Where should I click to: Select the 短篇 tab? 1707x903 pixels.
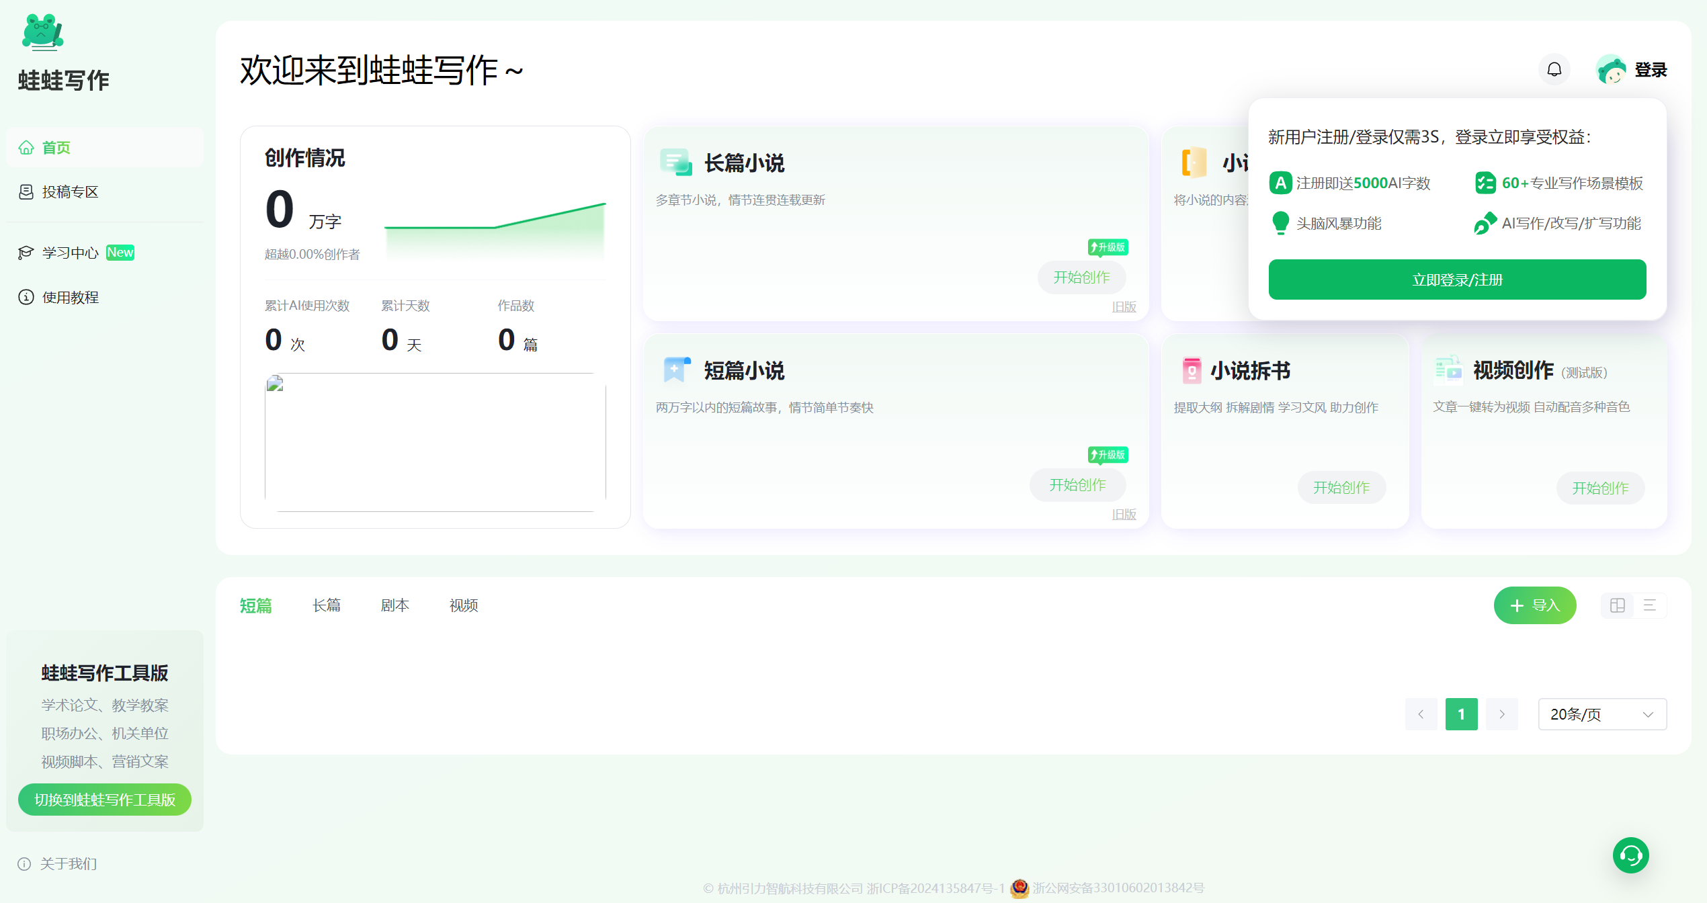coord(256,605)
